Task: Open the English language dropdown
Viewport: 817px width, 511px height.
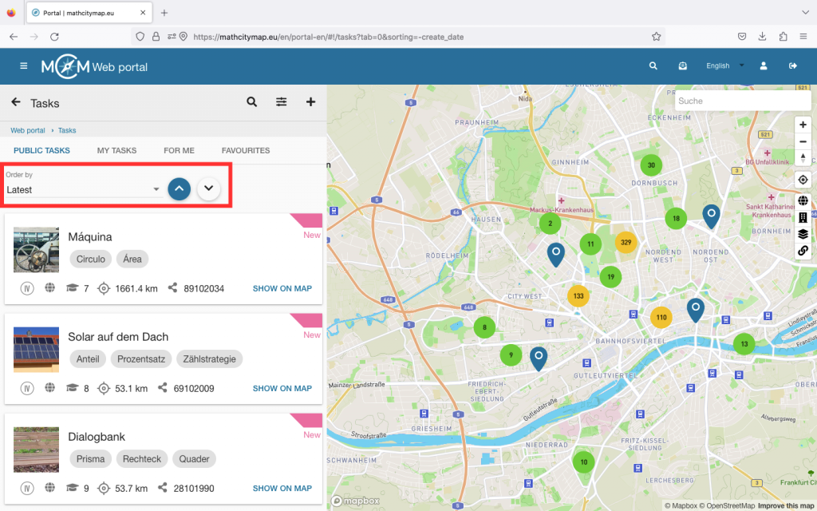Action: (x=724, y=66)
